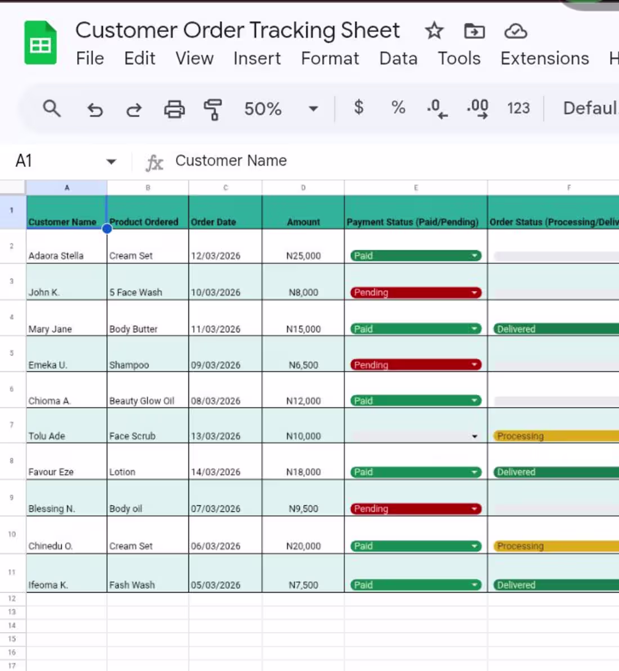Viewport: 619px width, 671px height.
Task: Open the Default font dropdown
Action: pos(590,108)
